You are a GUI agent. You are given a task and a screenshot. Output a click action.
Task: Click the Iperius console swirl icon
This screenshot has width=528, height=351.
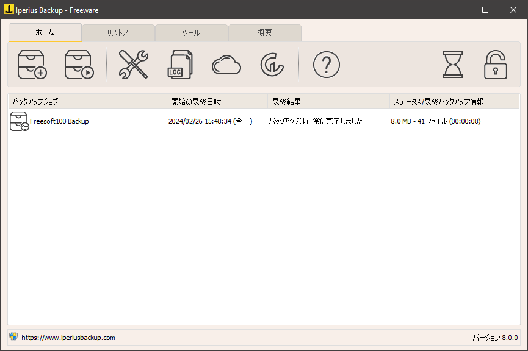pyautogui.click(x=272, y=65)
